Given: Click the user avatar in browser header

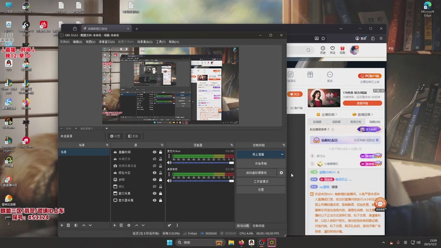Looking at the screenshot, I should (354, 50).
